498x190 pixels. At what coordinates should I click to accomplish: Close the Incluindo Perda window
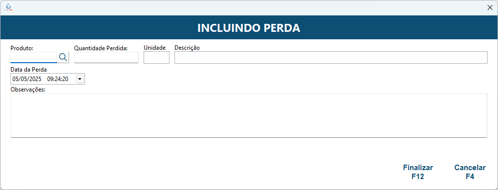[490, 7]
